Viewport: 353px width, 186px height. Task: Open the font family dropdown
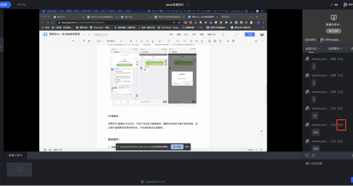click(x=111, y=41)
